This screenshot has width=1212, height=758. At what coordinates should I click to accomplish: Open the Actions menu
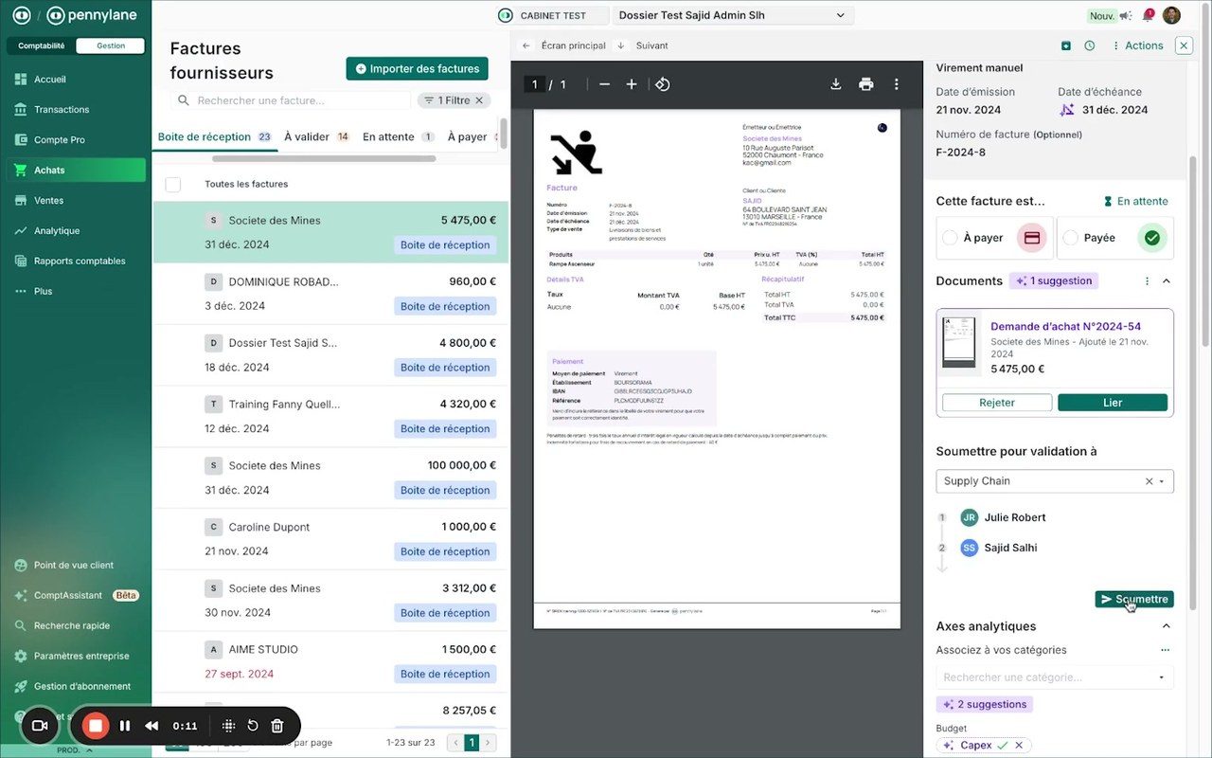(x=1137, y=45)
